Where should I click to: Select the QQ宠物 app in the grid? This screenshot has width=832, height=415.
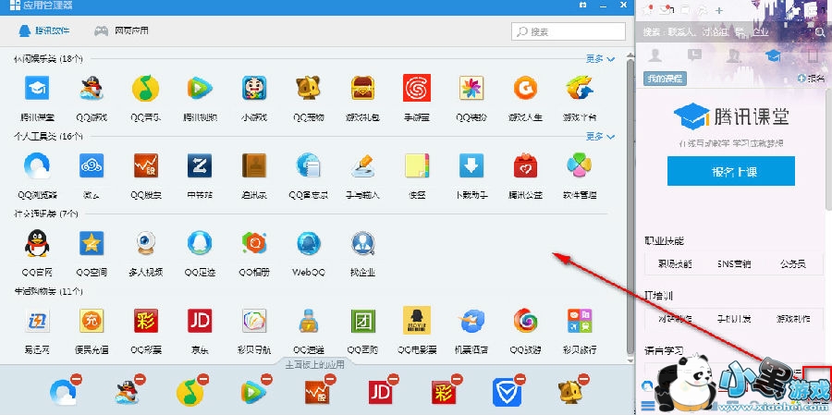(x=308, y=88)
